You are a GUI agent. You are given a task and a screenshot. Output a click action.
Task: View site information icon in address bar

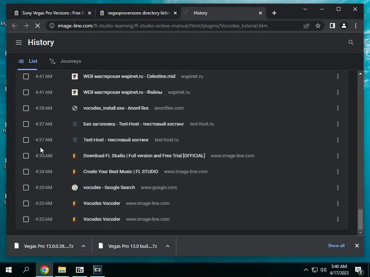click(x=52, y=26)
